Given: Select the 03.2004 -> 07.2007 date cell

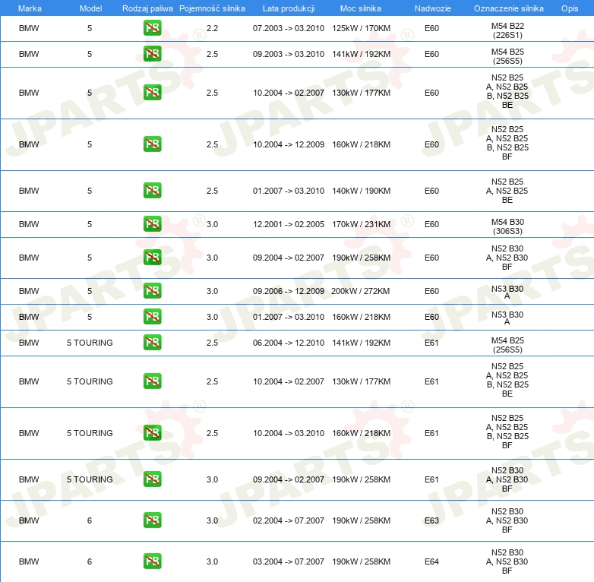Looking at the screenshot, I should pyautogui.click(x=289, y=561).
